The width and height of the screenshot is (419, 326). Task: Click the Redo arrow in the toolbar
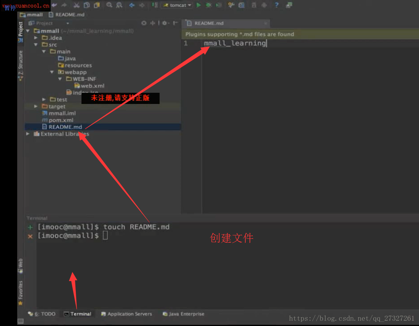tap(64, 5)
